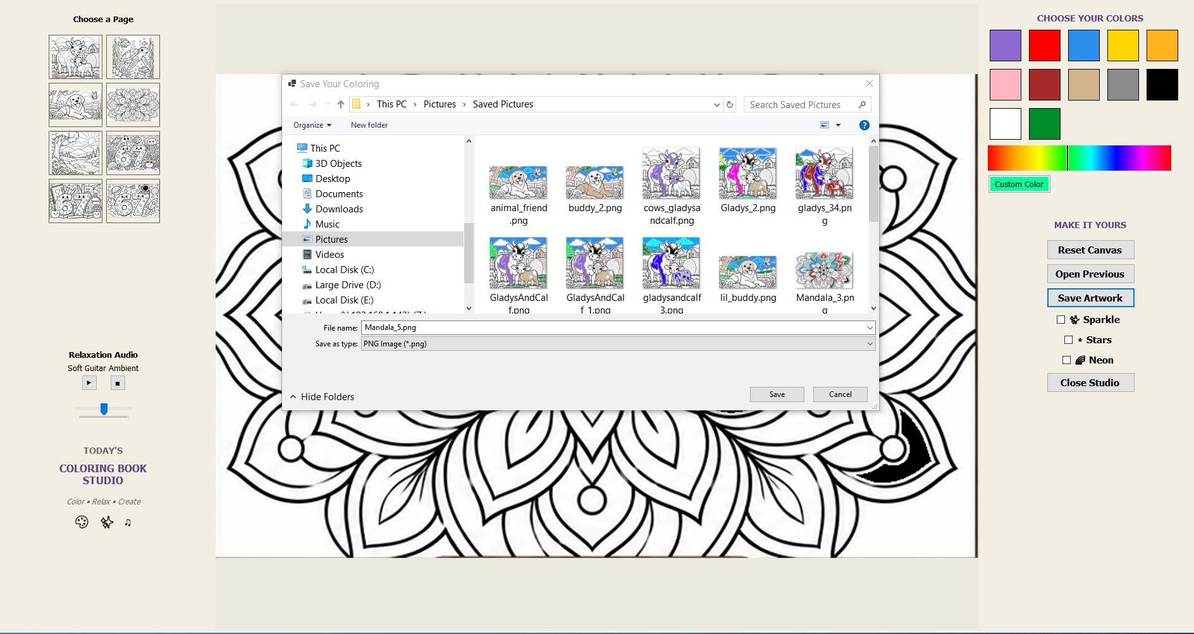Click the Save button in the dialog
Screen dimensions: 1194x634
[777, 394]
